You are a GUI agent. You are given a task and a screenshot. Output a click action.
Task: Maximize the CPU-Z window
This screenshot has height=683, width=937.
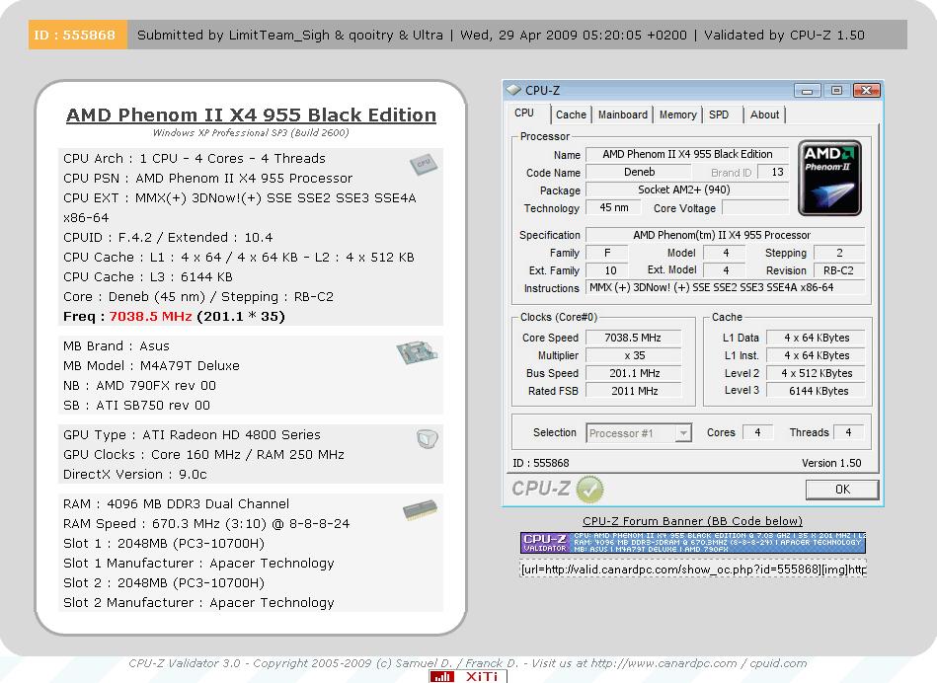pos(836,91)
